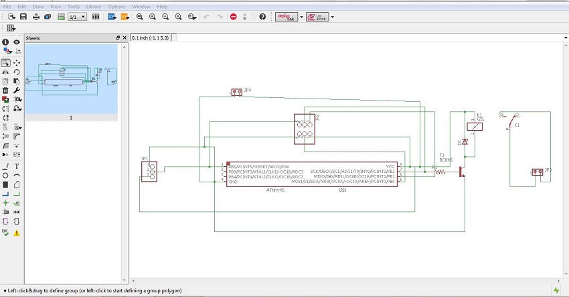
Task: Select the green Net tool
Action: pyautogui.click(x=17, y=194)
